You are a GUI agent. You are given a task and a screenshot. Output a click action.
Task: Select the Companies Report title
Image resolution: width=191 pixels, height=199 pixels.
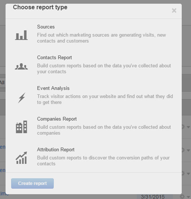[57, 119]
